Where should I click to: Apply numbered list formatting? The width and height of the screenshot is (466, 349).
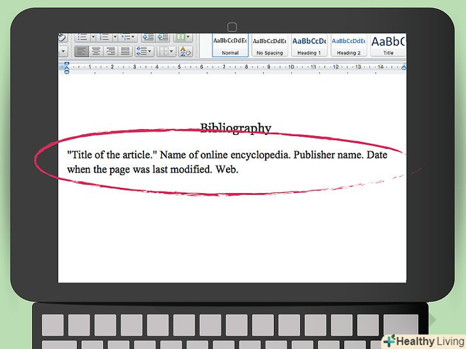point(104,37)
